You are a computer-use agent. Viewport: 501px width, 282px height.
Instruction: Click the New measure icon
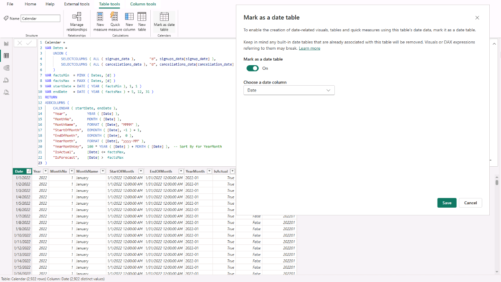tap(100, 17)
